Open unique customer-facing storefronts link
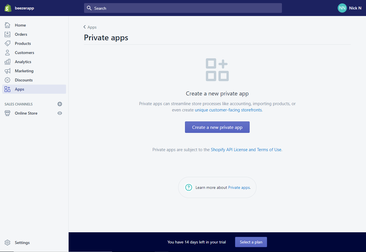 click(228, 110)
